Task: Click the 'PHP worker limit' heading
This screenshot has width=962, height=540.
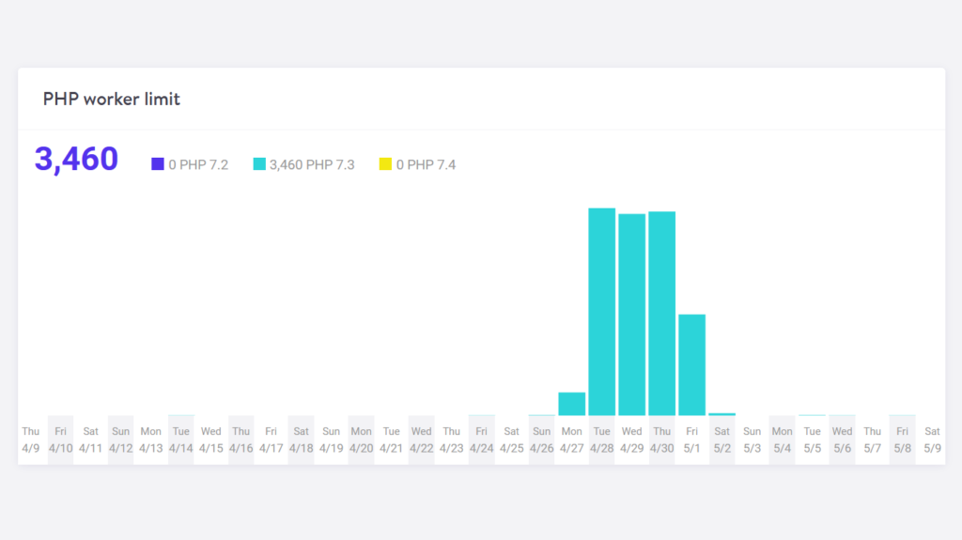Action: point(112,99)
